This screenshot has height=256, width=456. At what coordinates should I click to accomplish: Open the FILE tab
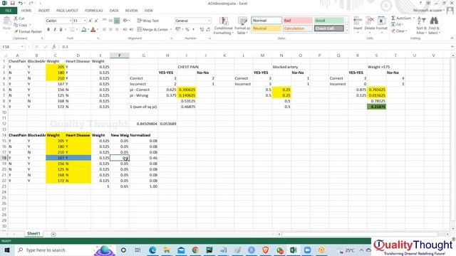pyautogui.click(x=9, y=11)
